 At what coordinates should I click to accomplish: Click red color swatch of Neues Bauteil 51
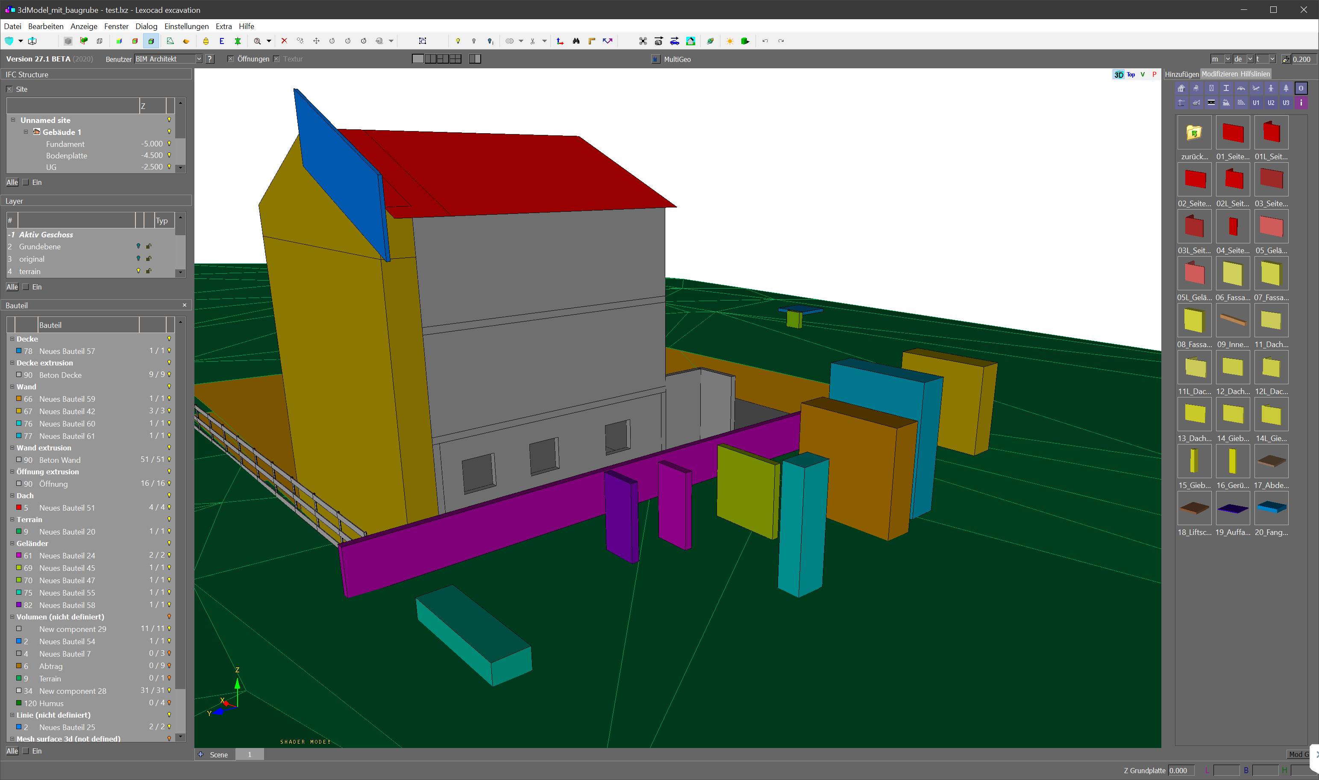(19, 508)
